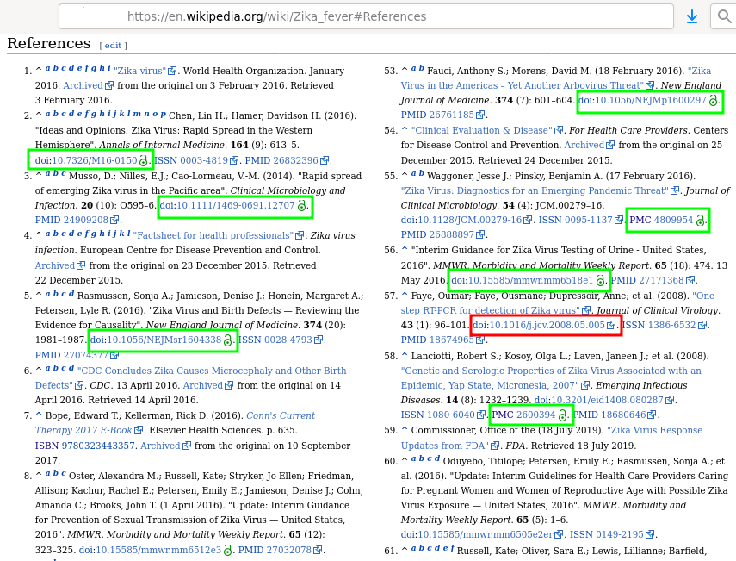The width and height of the screenshot is (736, 561).
Task: Open ISSN 0095-1137 link
Action: click(576, 220)
